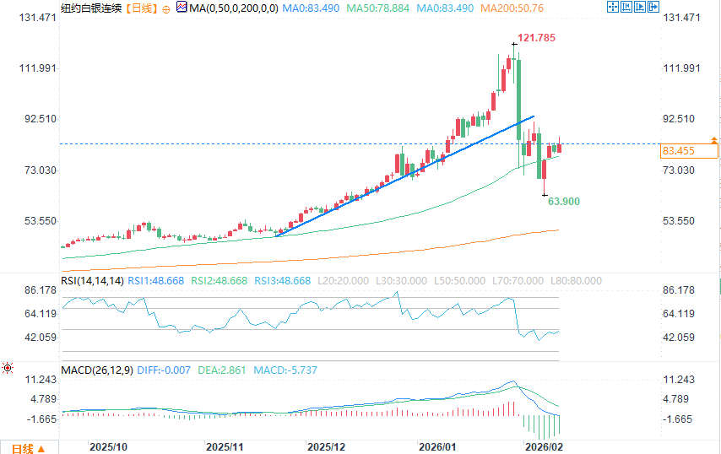The width and height of the screenshot is (721, 454).
Task: Click the jump-to-latest arrow icon
Action: (x=653, y=7)
